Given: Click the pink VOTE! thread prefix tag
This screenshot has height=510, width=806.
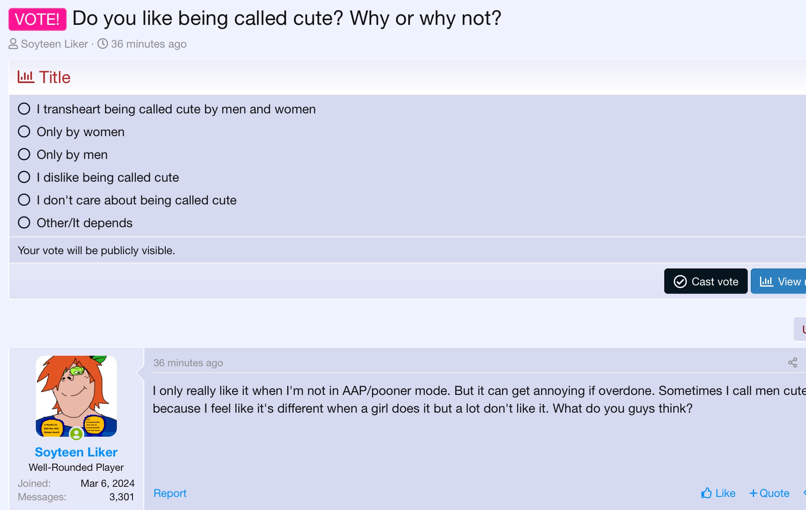Looking at the screenshot, I should [x=38, y=19].
